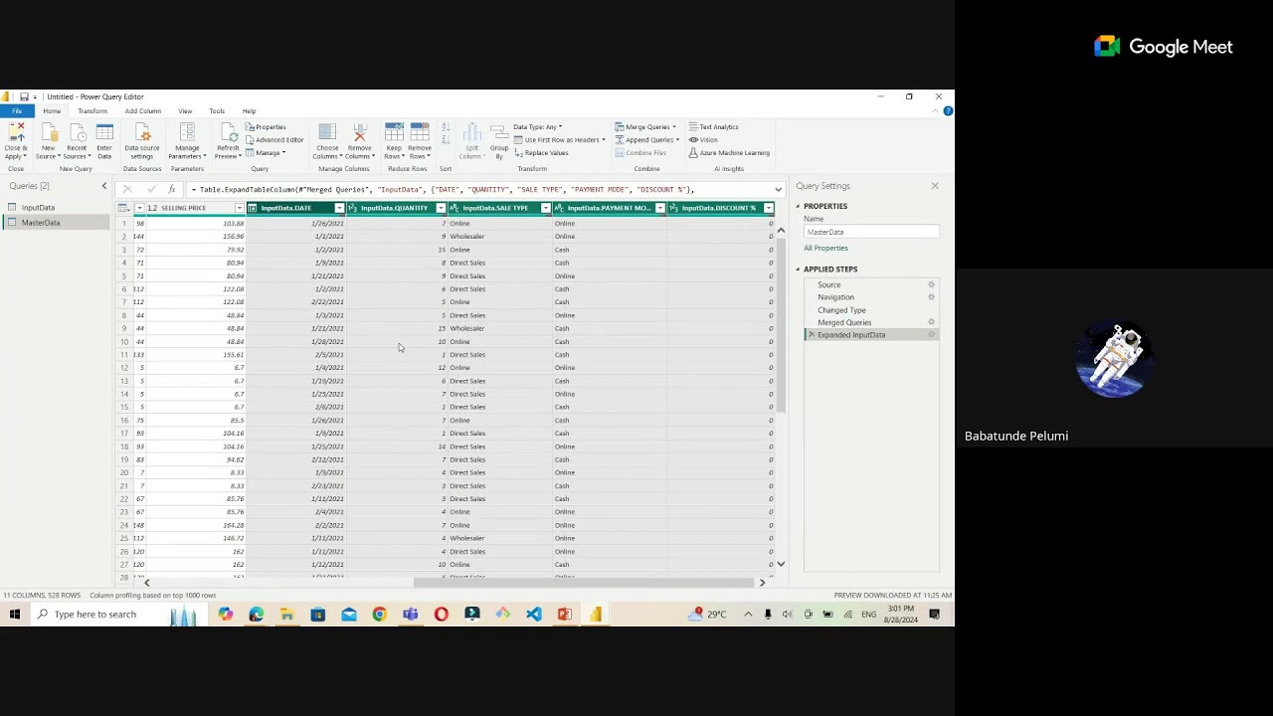This screenshot has height=716, width=1273.
Task: Click the Keep Rows icon
Action: click(x=394, y=132)
